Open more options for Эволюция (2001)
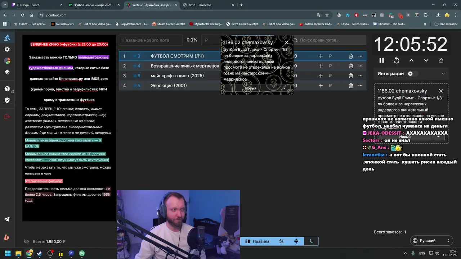Screen dimensions: 461x259 pos(360,86)
